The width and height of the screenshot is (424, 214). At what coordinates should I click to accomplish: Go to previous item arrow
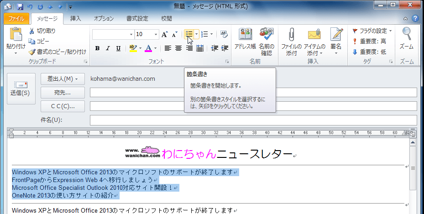click(x=50, y=7)
